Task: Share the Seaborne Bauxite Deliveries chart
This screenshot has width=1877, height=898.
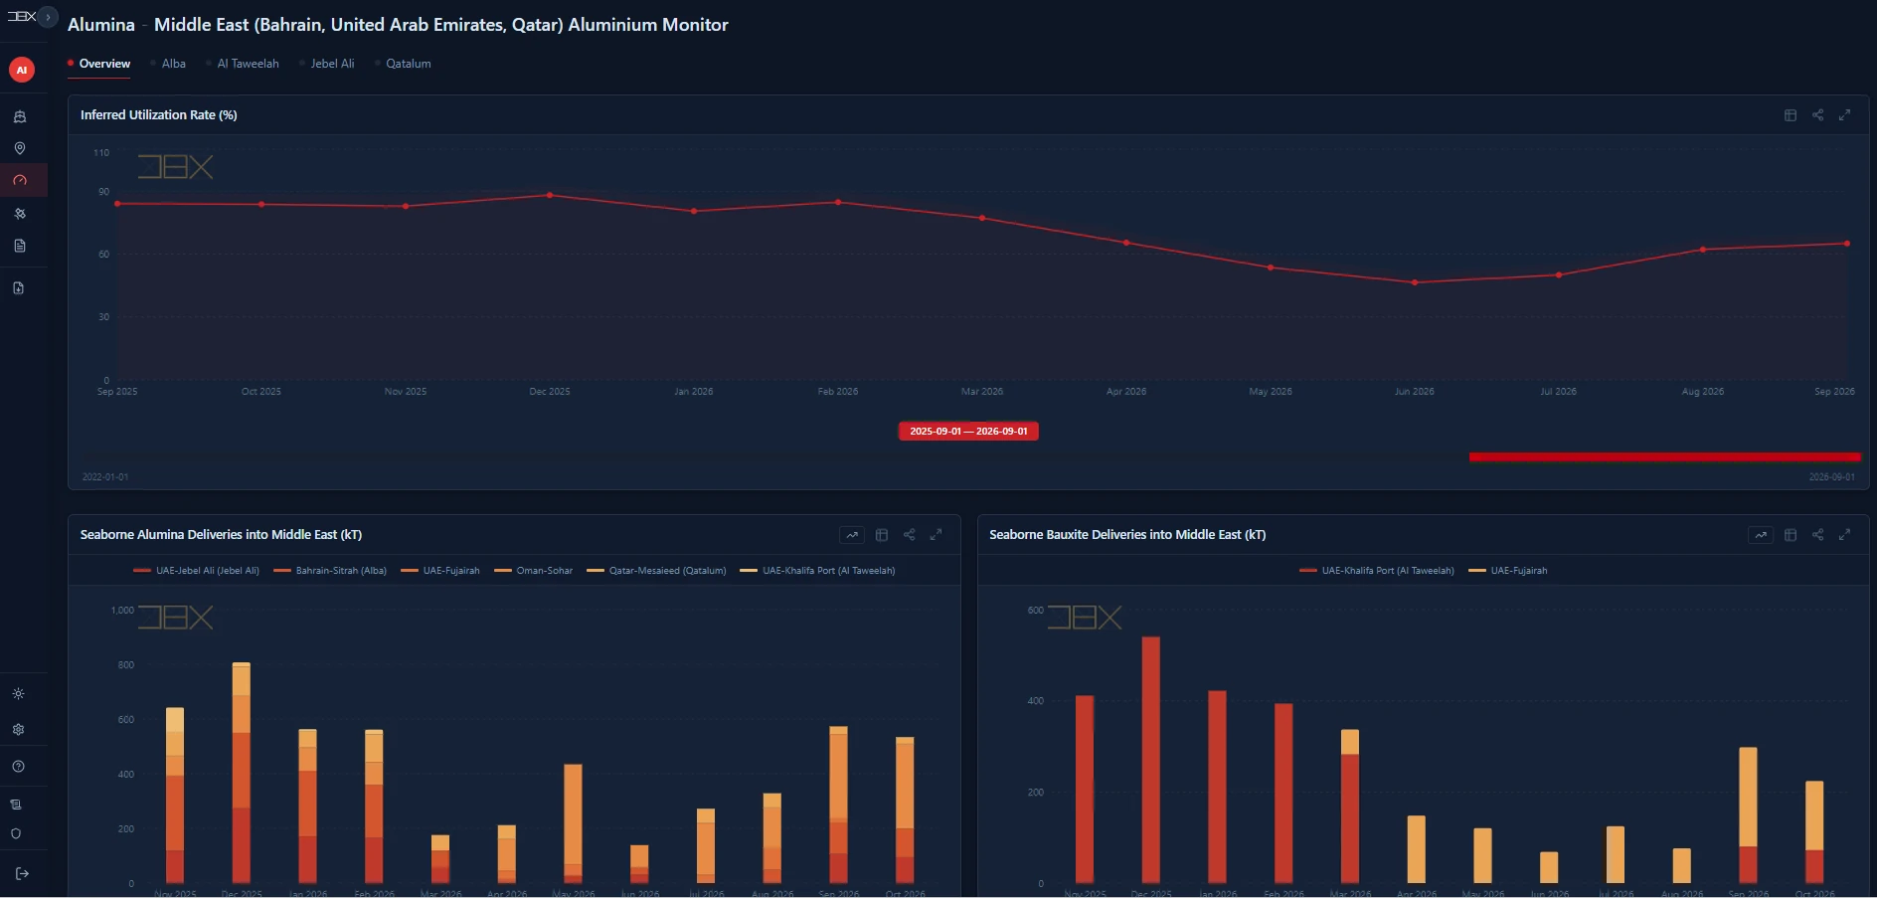Action: [1817, 535]
